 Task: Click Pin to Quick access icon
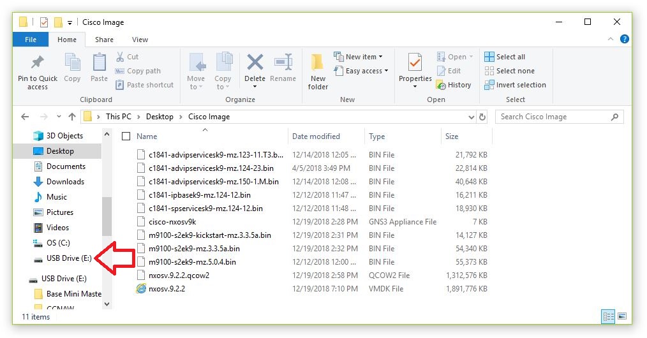pos(38,62)
